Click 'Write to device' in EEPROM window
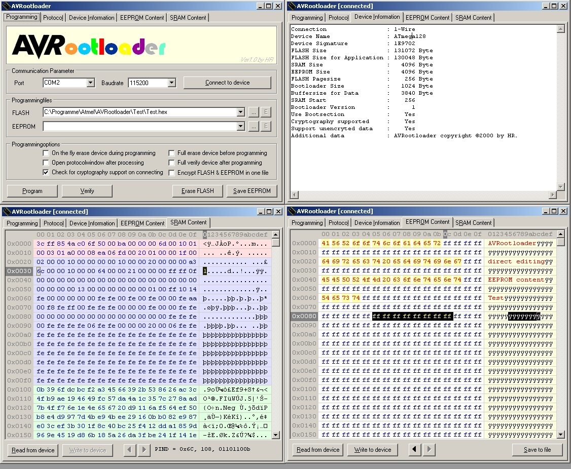 tap(373, 450)
